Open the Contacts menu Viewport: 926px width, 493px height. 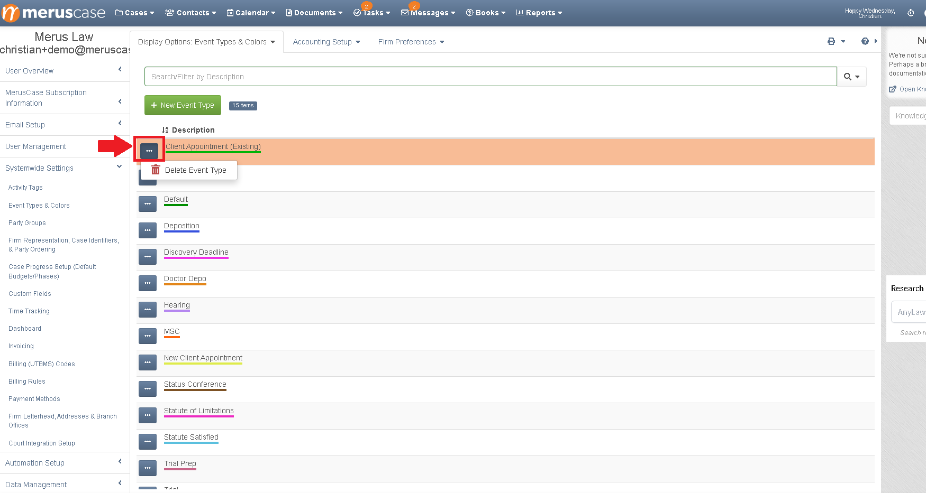190,13
